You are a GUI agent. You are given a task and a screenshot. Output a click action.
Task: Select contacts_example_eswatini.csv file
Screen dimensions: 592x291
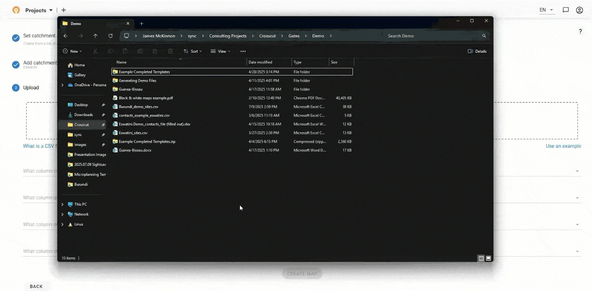click(232, 115)
